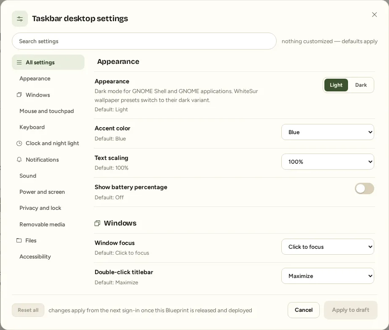Viewport: 389px width, 330px height.
Task: Select Light appearance mode
Action: (336, 85)
